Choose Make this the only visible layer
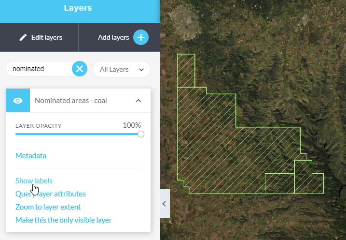 pyautogui.click(x=64, y=220)
